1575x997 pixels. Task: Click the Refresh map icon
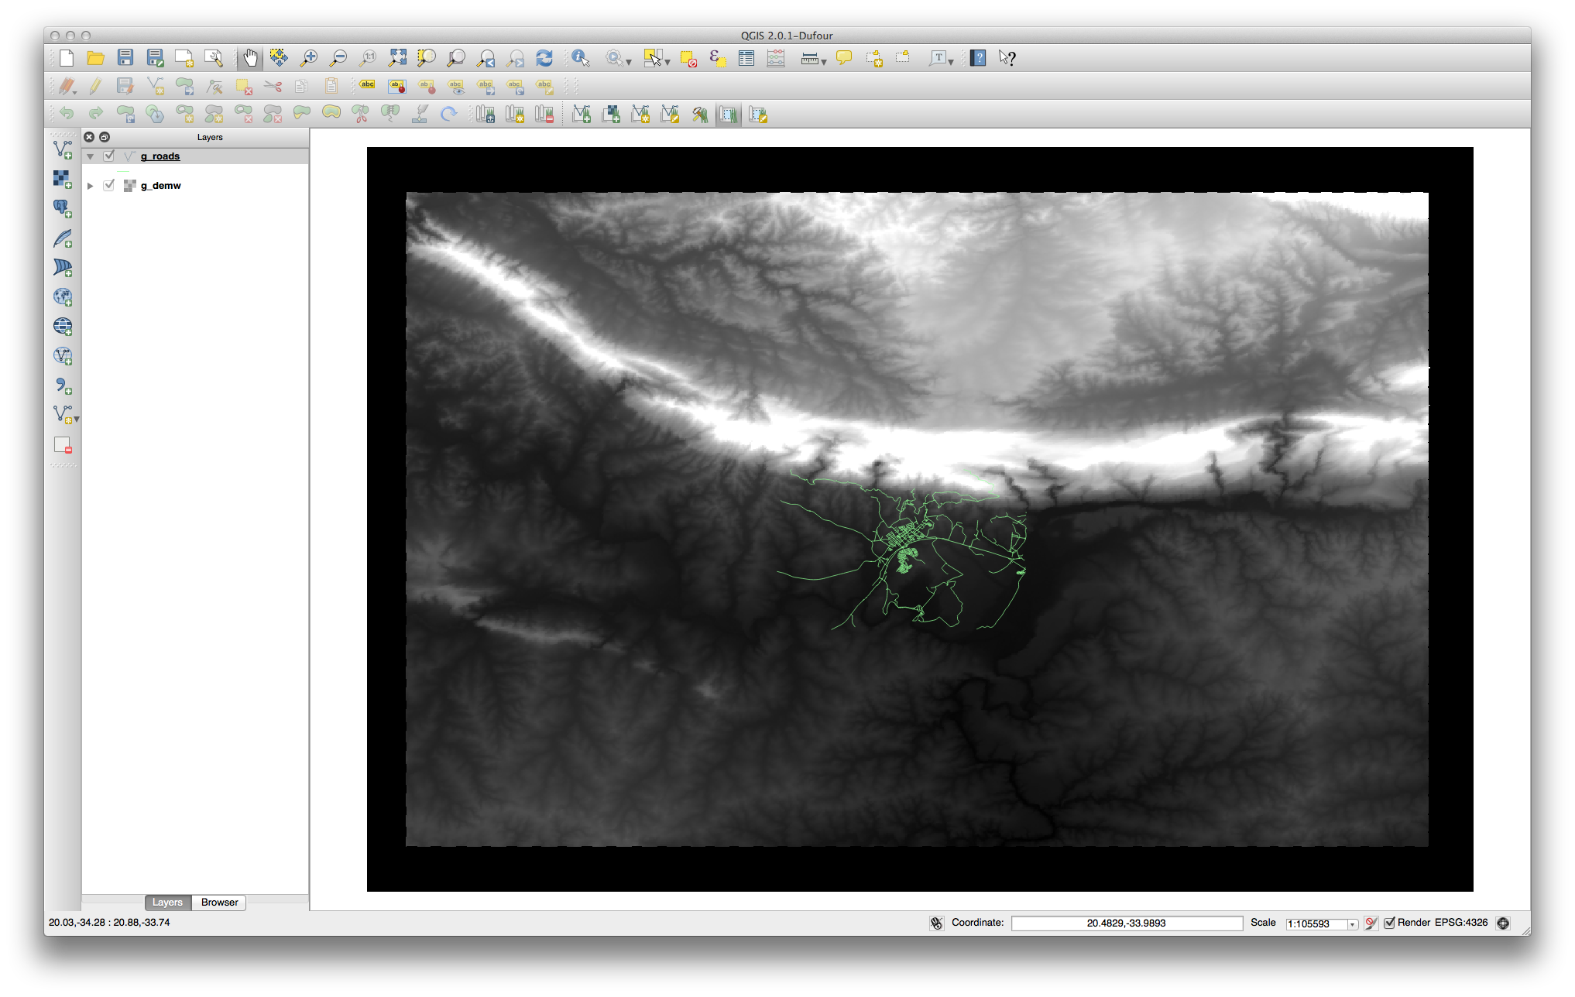tap(544, 58)
